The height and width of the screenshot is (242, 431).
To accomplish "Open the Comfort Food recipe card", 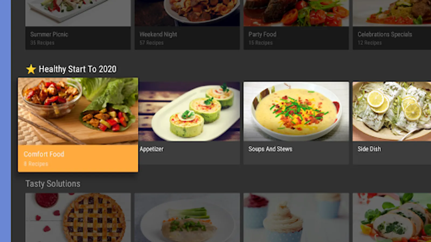I will pyautogui.click(x=78, y=125).
